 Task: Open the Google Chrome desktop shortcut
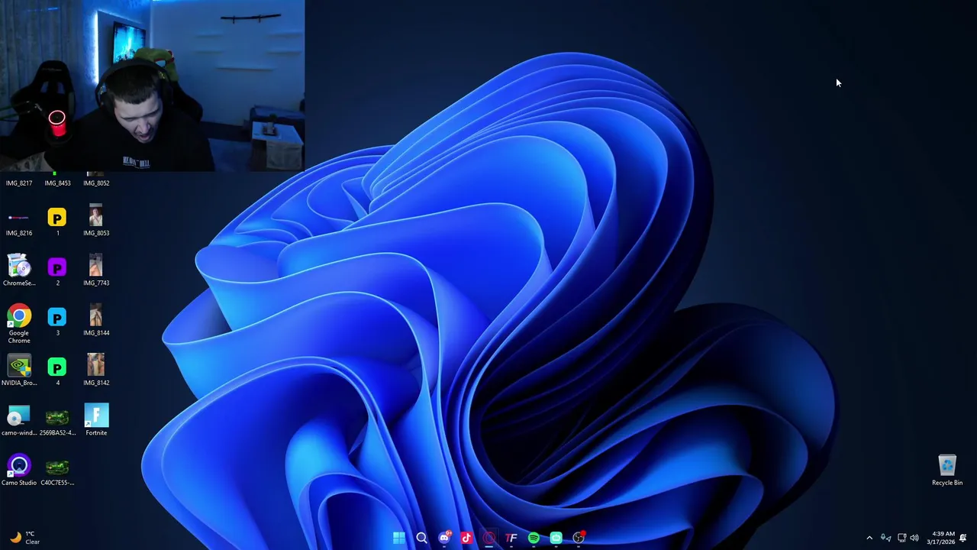(19, 317)
